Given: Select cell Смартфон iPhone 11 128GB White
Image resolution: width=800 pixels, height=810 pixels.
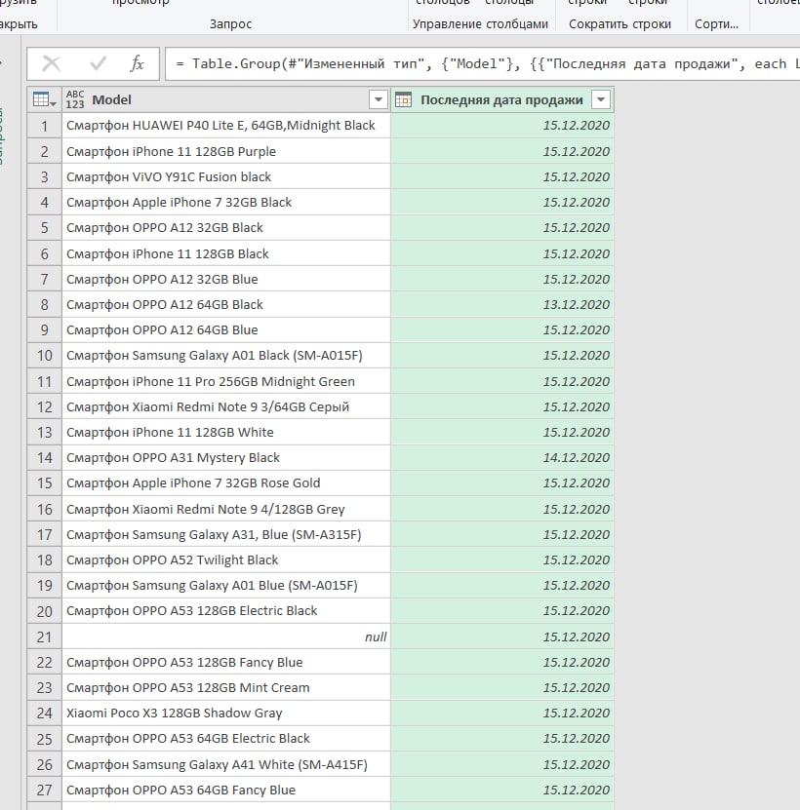Looking at the screenshot, I should [x=226, y=433].
